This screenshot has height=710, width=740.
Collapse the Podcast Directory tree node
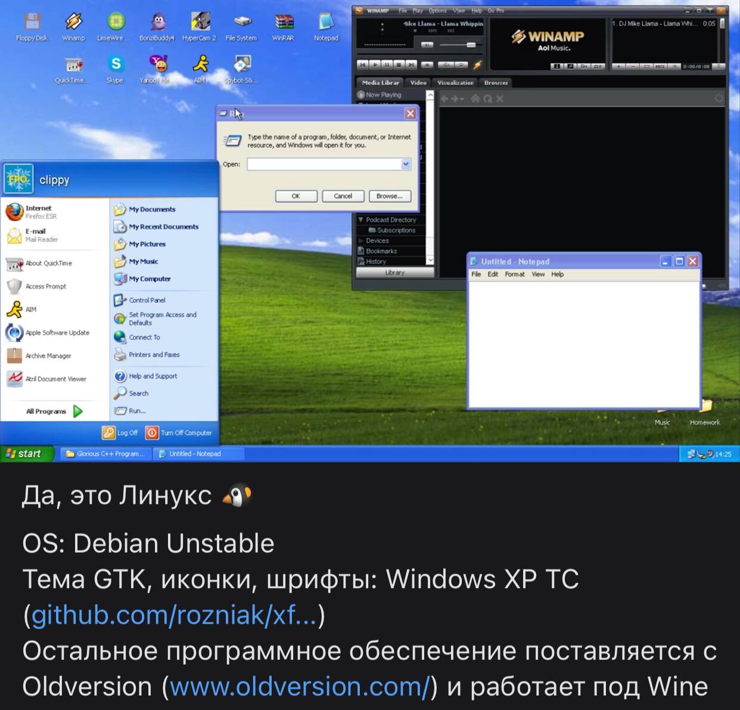coord(360,220)
